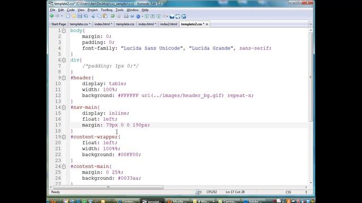Open the View menu
This screenshot has height=203, width=362.
pos(81,10)
